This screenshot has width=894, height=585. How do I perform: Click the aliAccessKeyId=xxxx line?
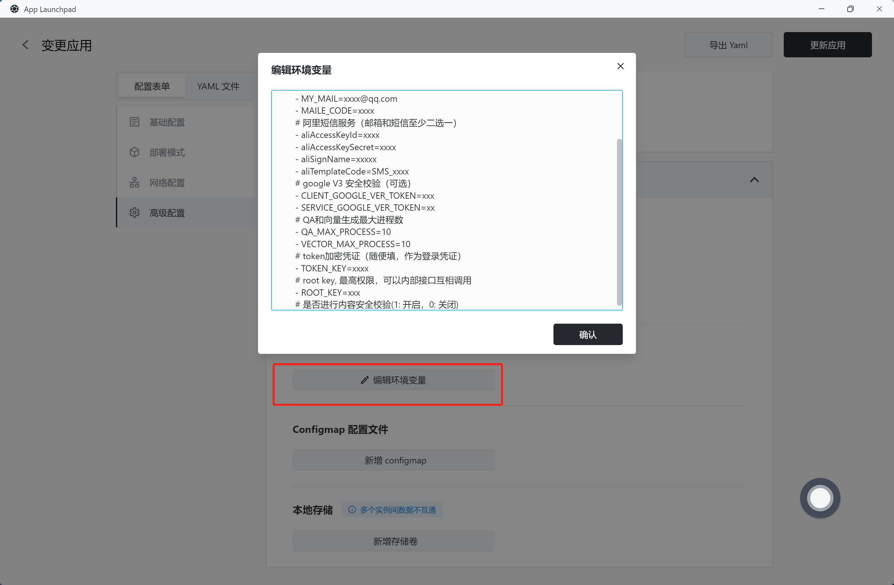click(x=337, y=135)
